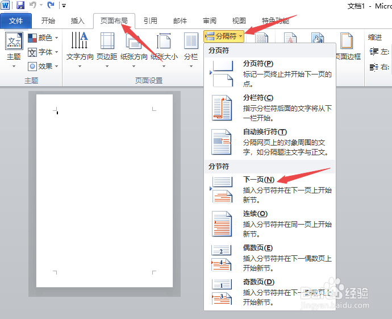Screen dimensions: 392x319
Task: Undo the last action
Action: (33, 5)
